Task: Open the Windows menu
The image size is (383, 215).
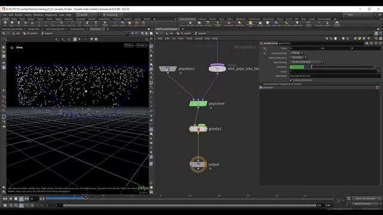Action: (38, 15)
